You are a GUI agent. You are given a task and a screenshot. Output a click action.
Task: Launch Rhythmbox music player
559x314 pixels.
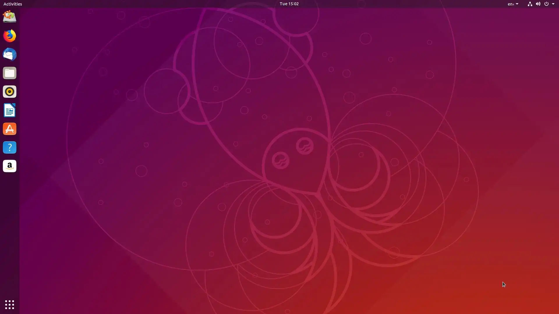[x=10, y=92]
